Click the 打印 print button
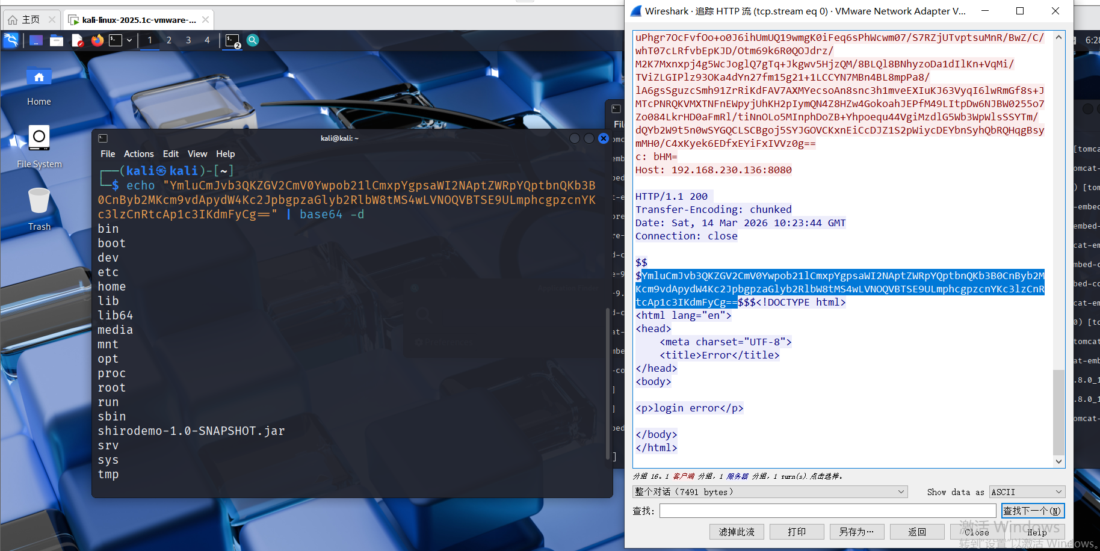The height and width of the screenshot is (551, 1100). pyautogui.click(x=797, y=532)
